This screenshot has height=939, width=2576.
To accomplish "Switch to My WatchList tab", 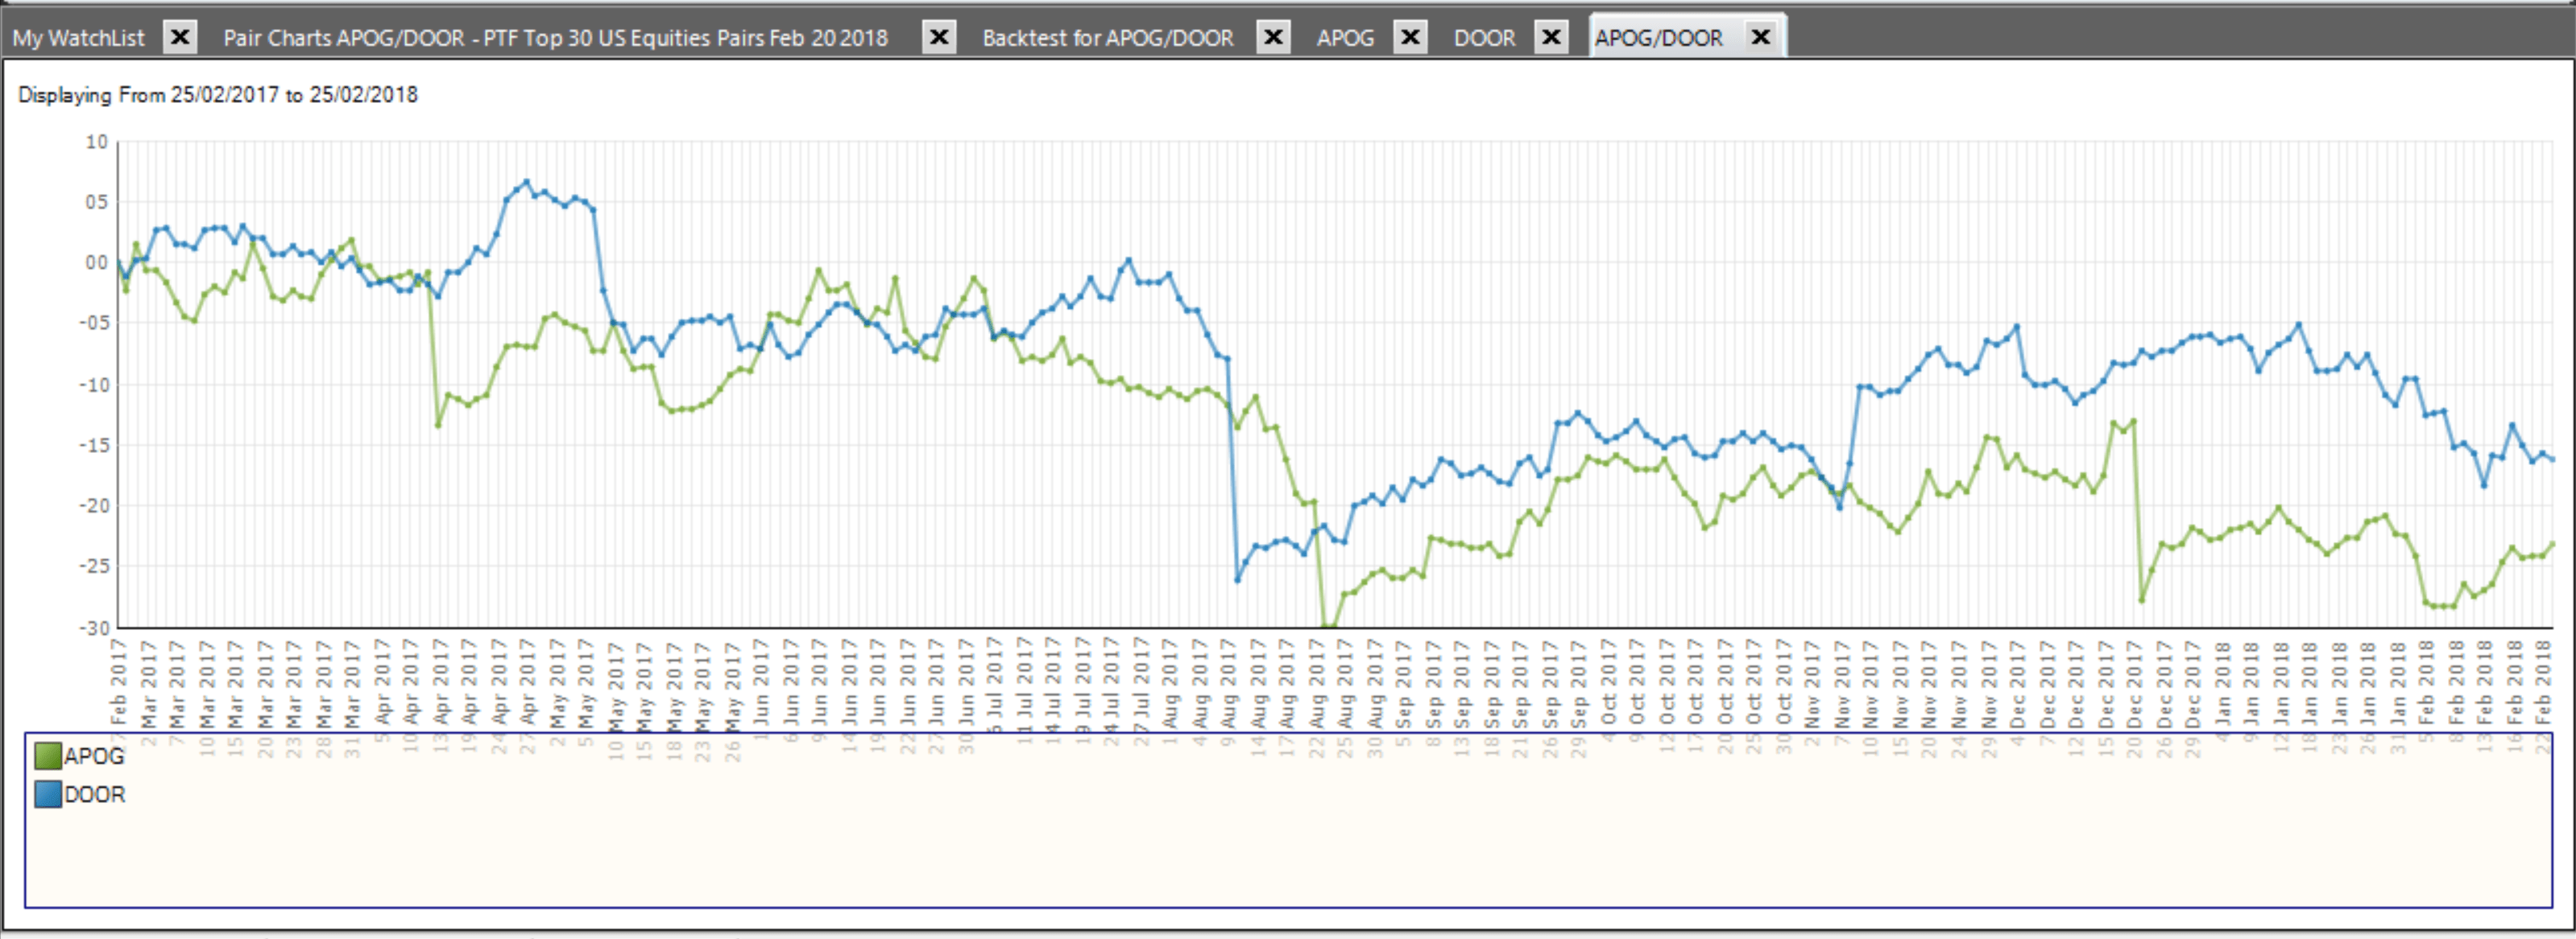I will (x=79, y=38).
